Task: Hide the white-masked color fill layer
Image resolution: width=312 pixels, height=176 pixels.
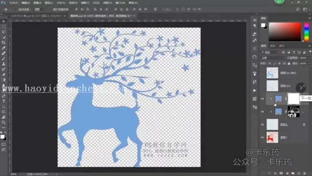Action: coord(262,99)
